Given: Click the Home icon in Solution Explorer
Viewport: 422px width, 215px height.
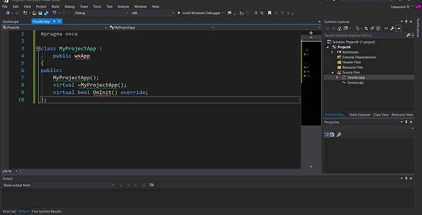Looking at the screenshot, I should (339, 28).
